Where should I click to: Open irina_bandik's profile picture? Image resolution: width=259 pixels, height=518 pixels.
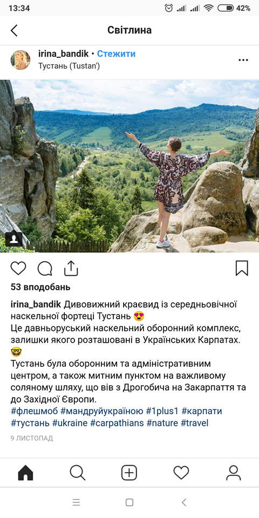(x=21, y=60)
